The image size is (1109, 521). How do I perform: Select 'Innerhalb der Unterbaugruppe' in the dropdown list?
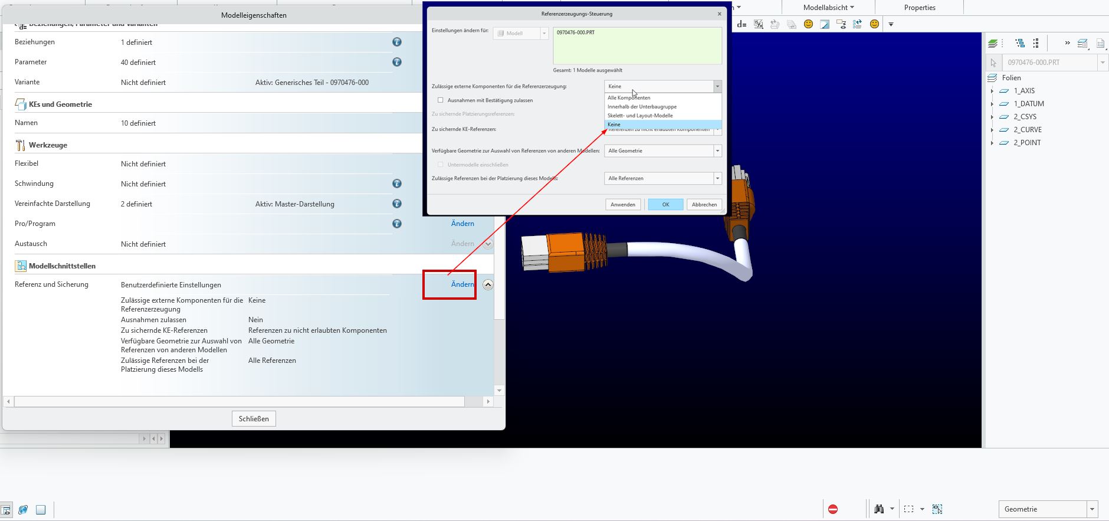click(x=663, y=107)
